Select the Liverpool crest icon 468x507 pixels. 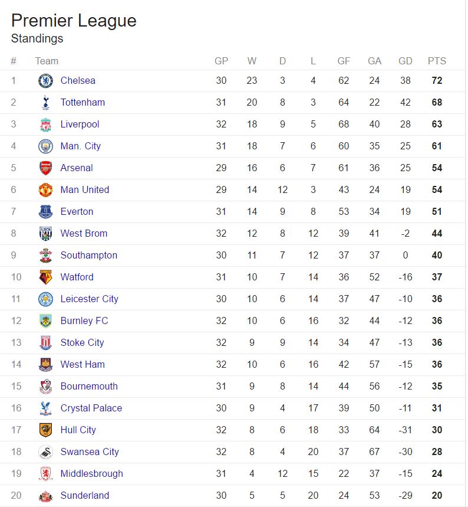point(45,125)
